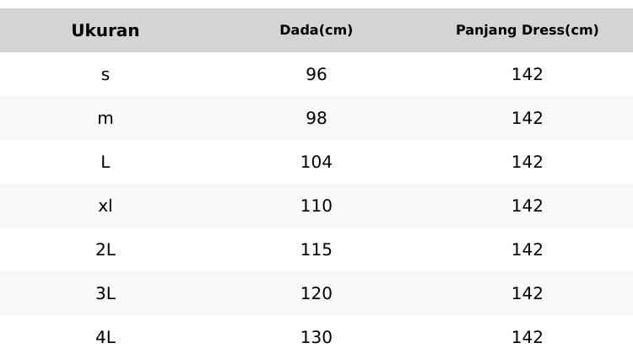Image resolution: width=633 pixels, height=359 pixels.
Task: Select the 4L size cell
Action: (x=105, y=337)
